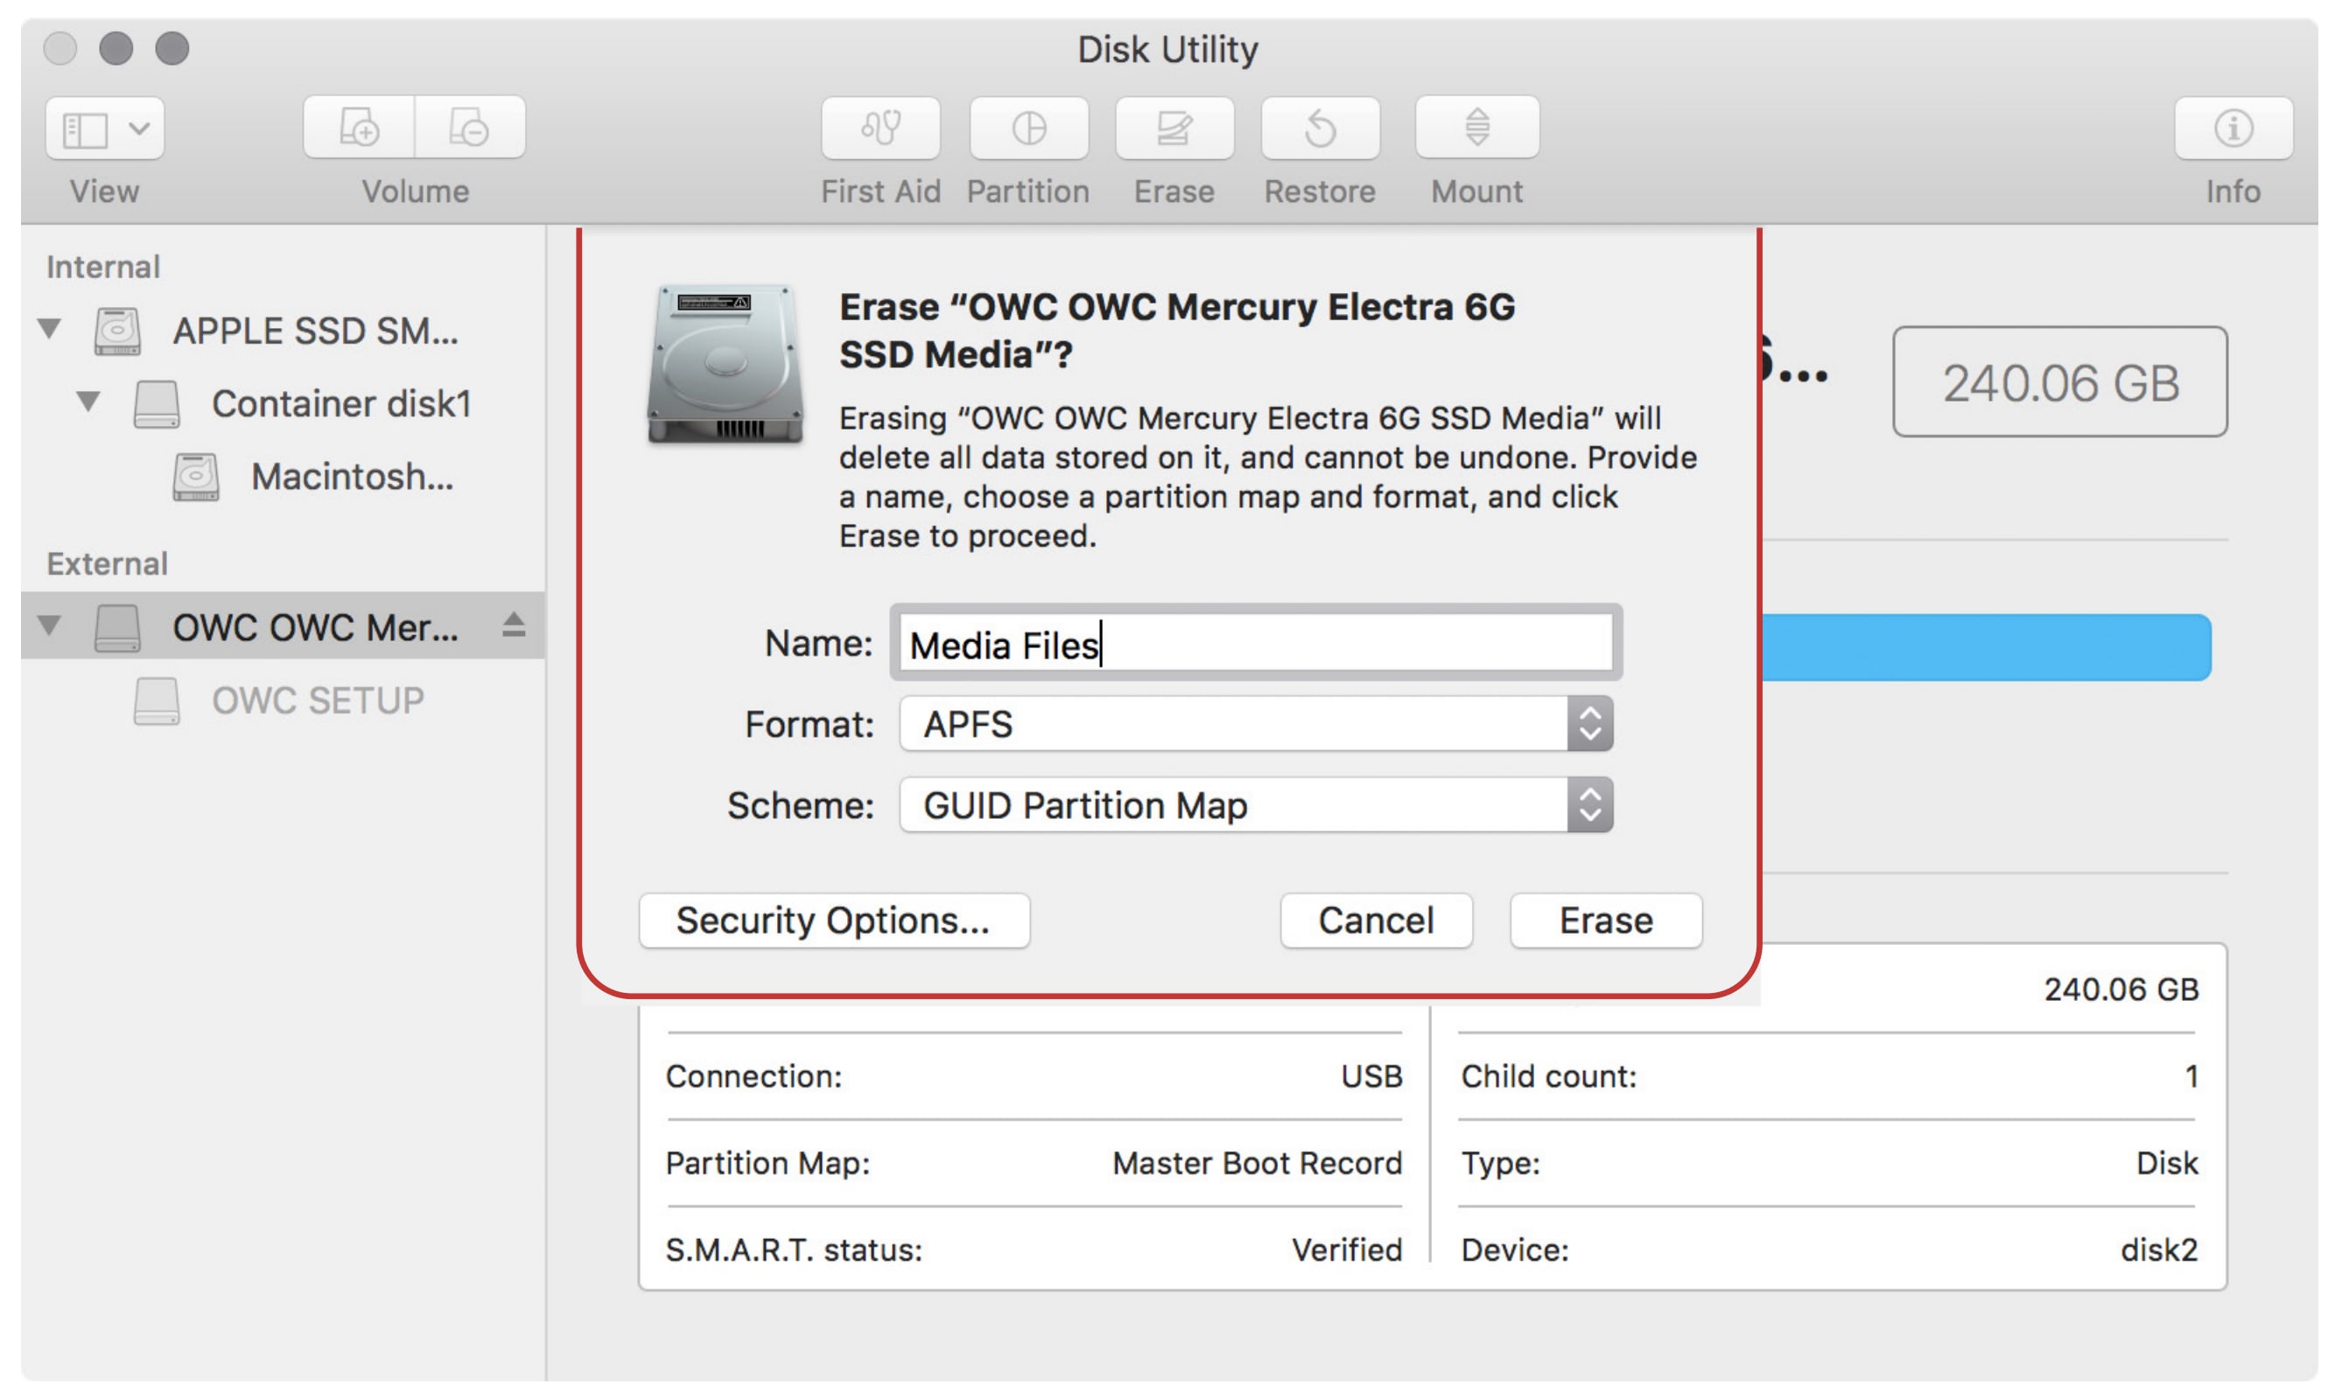Click the First Aid stethoscope icon
Screen dimensions: 2335x1398
pyautogui.click(x=880, y=128)
